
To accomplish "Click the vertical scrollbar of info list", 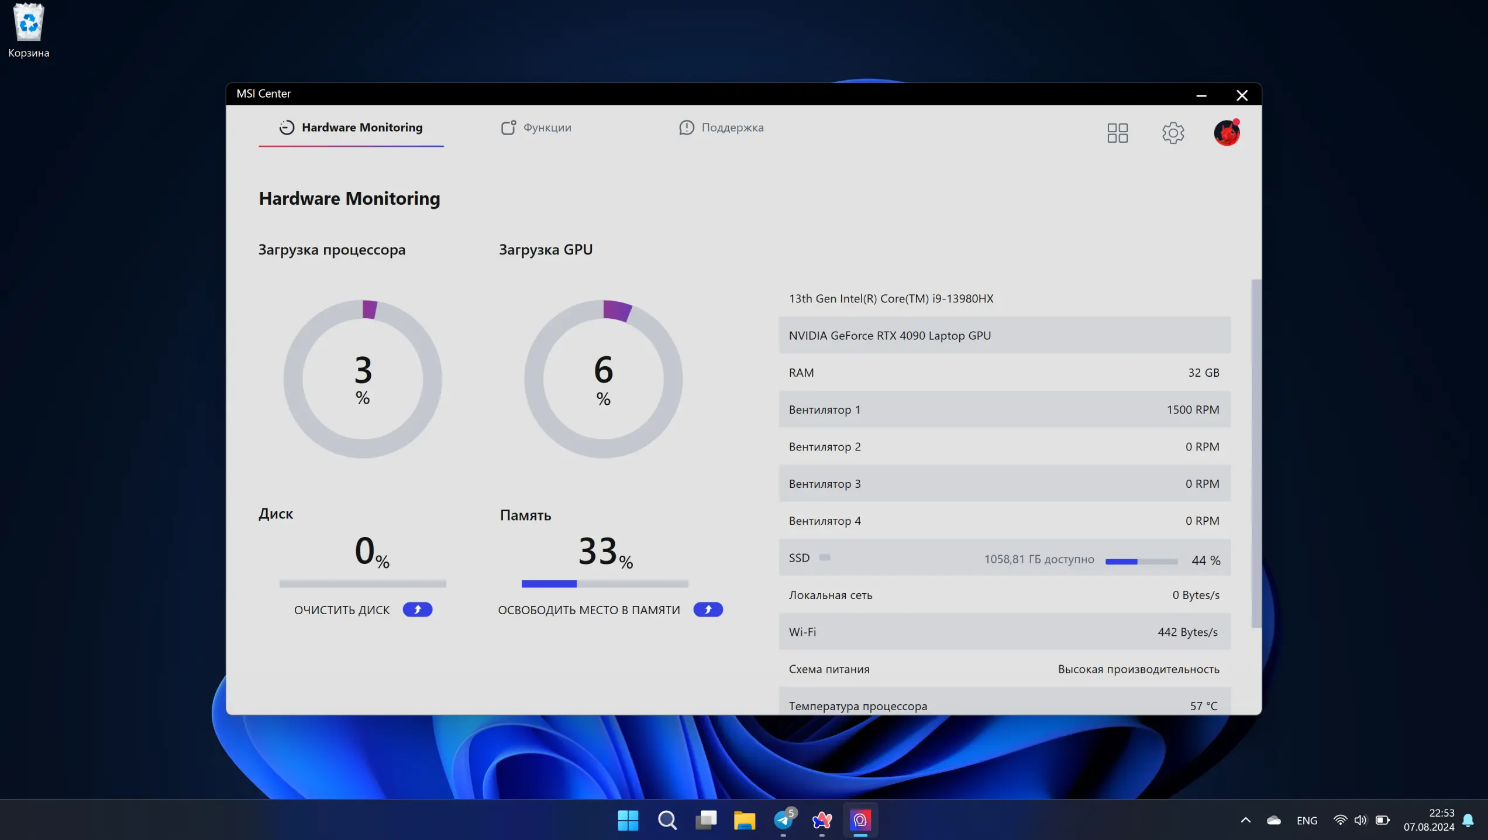I will coord(1256,453).
